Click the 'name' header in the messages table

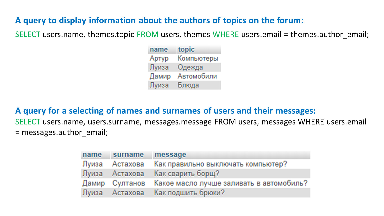point(92,155)
